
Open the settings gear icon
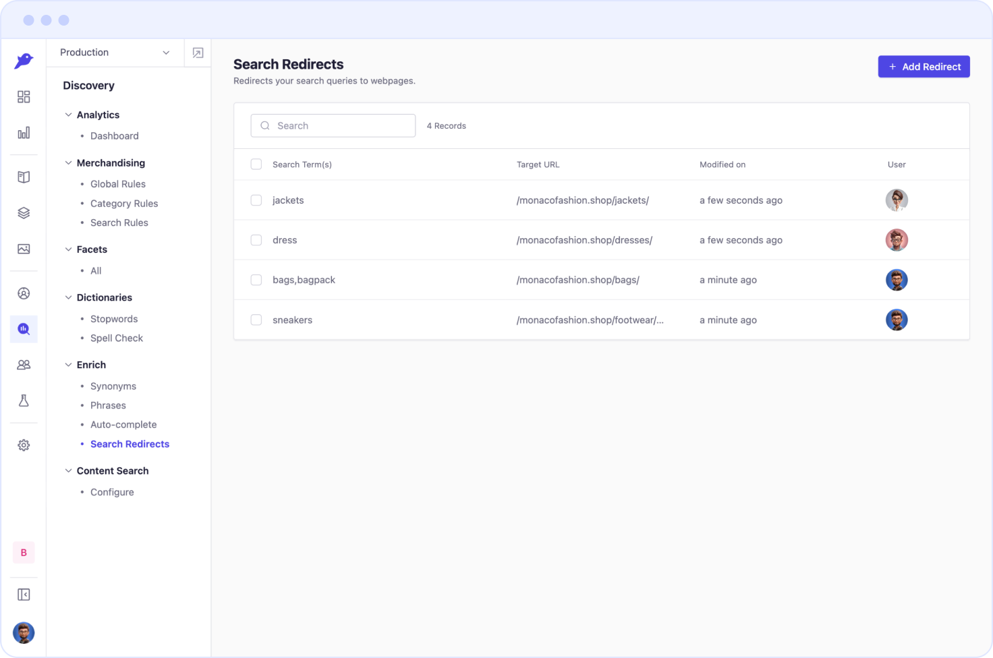pyautogui.click(x=24, y=445)
